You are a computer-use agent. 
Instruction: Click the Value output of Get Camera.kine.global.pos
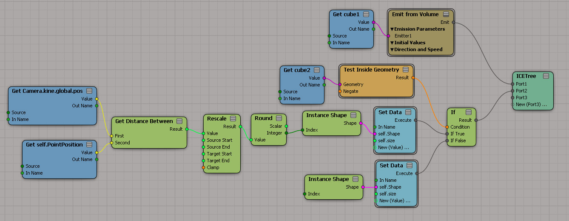(97, 99)
